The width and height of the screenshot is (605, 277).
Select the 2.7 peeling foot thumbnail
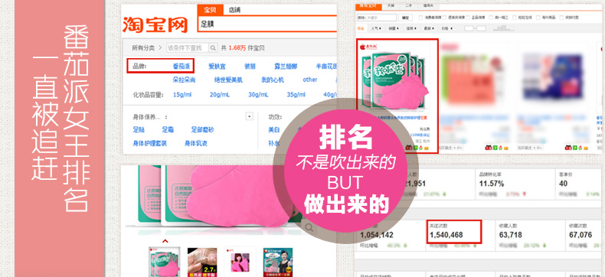[202, 262]
